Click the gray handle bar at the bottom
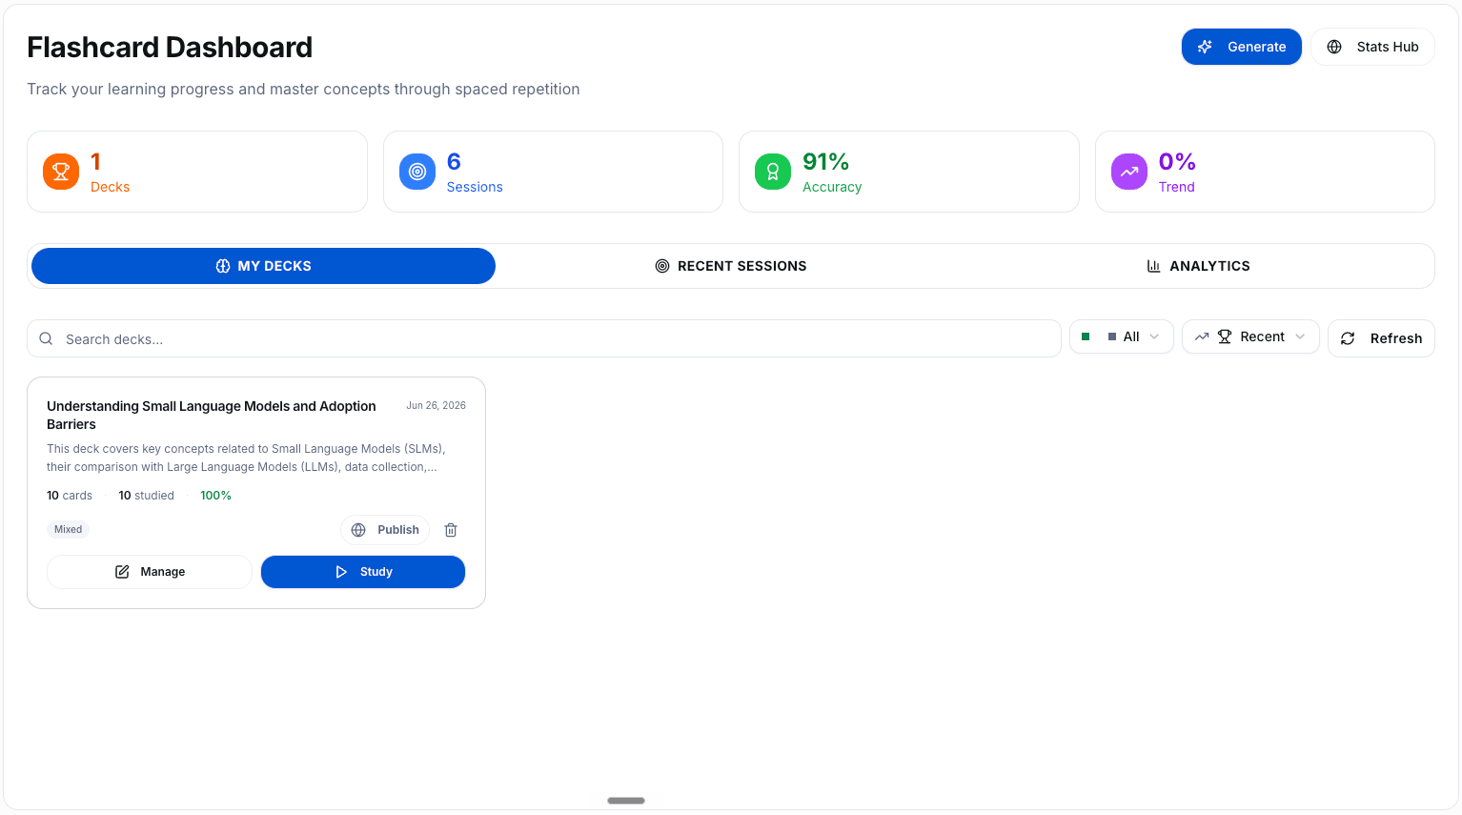The width and height of the screenshot is (1462, 815). click(x=626, y=801)
